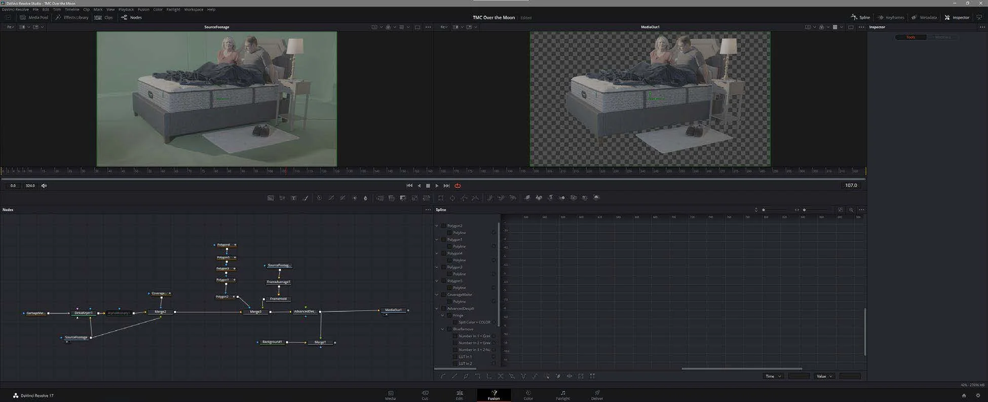Viewport: 988px width, 402px height.
Task: Toggle loop playback button
Action: tap(458, 186)
